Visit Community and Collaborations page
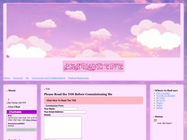 pyautogui.click(x=48, y=78)
